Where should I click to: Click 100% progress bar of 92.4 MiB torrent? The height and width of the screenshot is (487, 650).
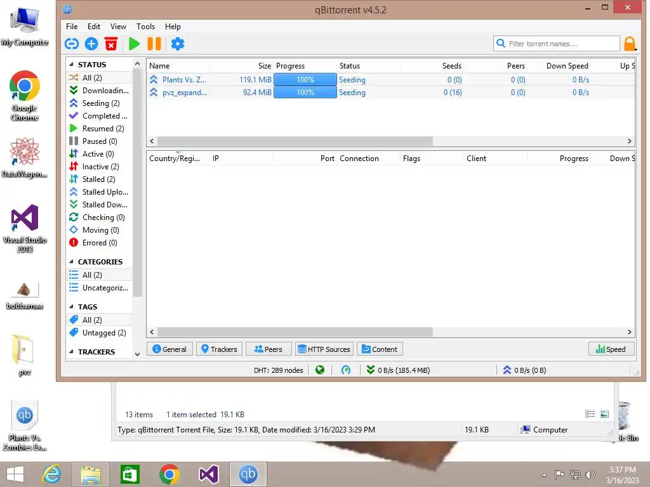click(x=305, y=93)
